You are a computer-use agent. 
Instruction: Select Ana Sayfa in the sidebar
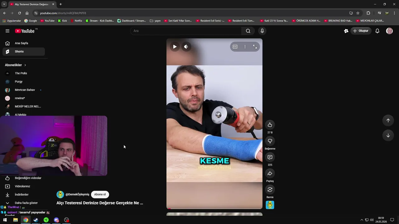[x=24, y=43]
